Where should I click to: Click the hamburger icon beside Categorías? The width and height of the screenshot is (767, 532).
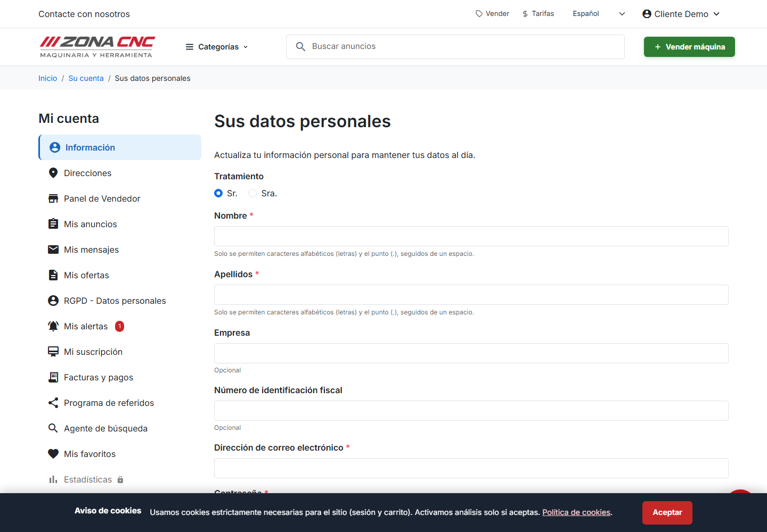point(190,47)
